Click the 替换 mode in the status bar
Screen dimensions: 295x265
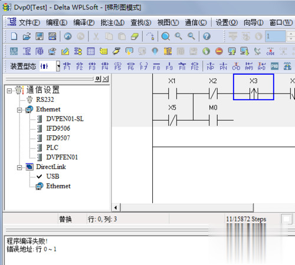(x=65, y=219)
